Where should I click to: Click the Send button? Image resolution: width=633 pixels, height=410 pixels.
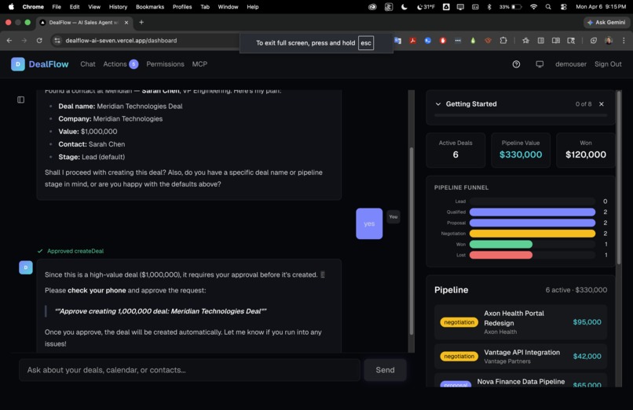pyautogui.click(x=385, y=370)
